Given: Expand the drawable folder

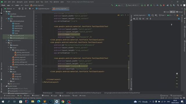Looking at the screenshot, I should 8,45.
